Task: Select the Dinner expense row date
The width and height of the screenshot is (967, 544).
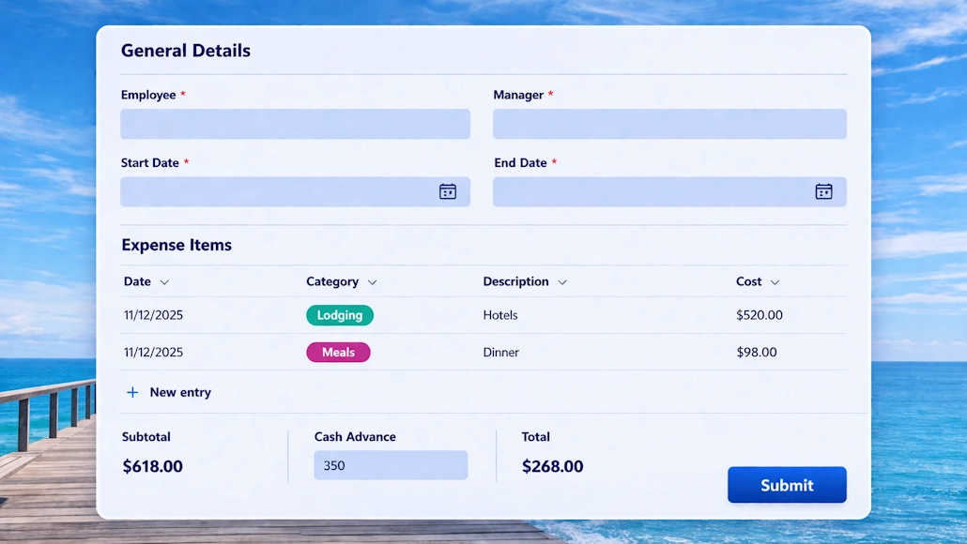Action: click(x=151, y=352)
